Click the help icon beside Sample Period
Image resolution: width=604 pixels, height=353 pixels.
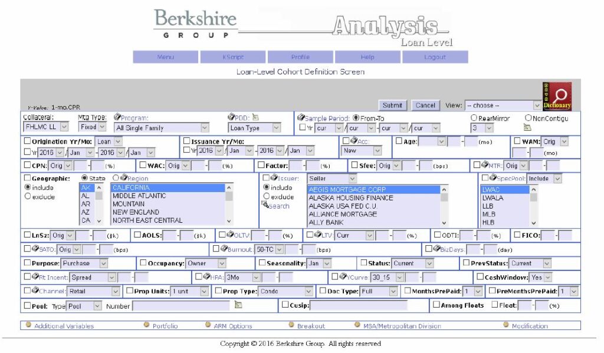tap(301, 117)
